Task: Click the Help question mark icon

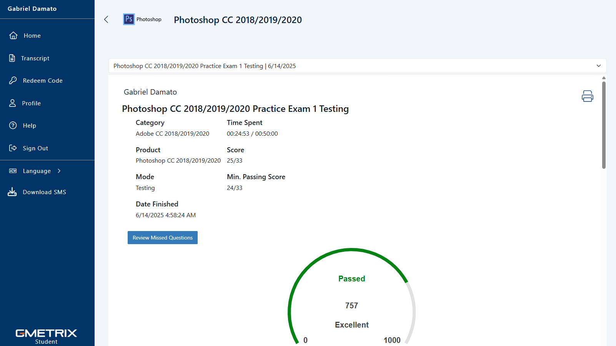Action: (x=13, y=125)
